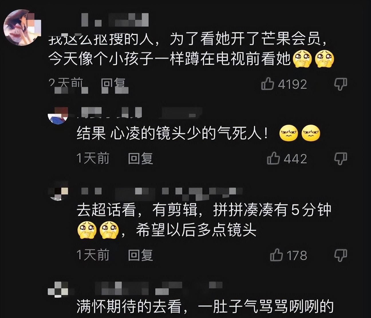Viewport: 371px width, 318px height.
Task: Open avatar of the 心凌的镜头少 commenter
Action: [58, 115]
